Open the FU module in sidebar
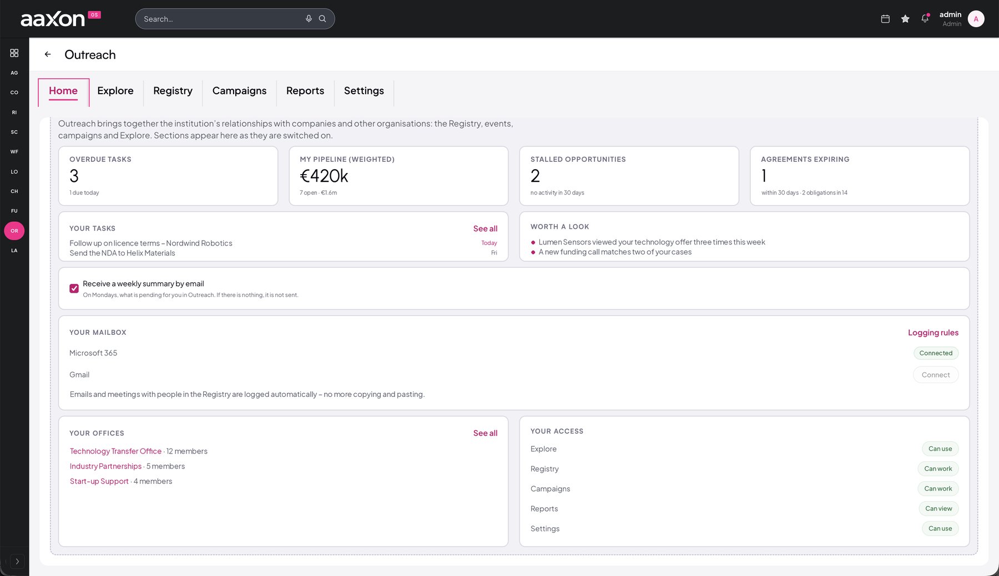 pos(14,211)
